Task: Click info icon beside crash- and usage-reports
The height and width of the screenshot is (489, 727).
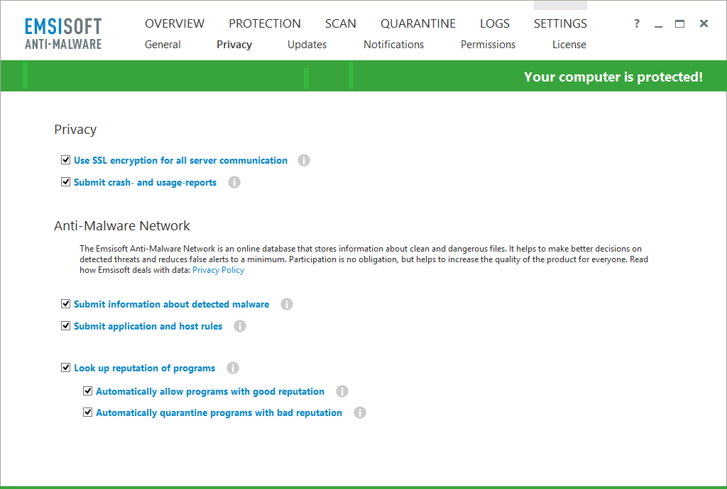Action: (234, 182)
